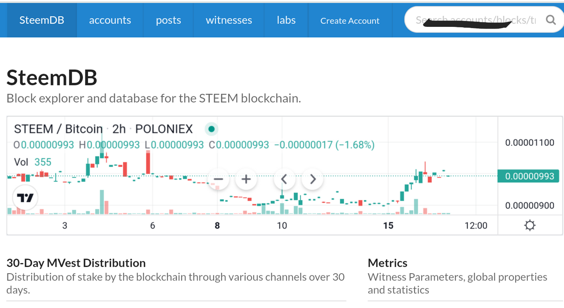Viewport: 564px width, 308px height.
Task: Click the 12:00 time axis label
Action: 476,226
